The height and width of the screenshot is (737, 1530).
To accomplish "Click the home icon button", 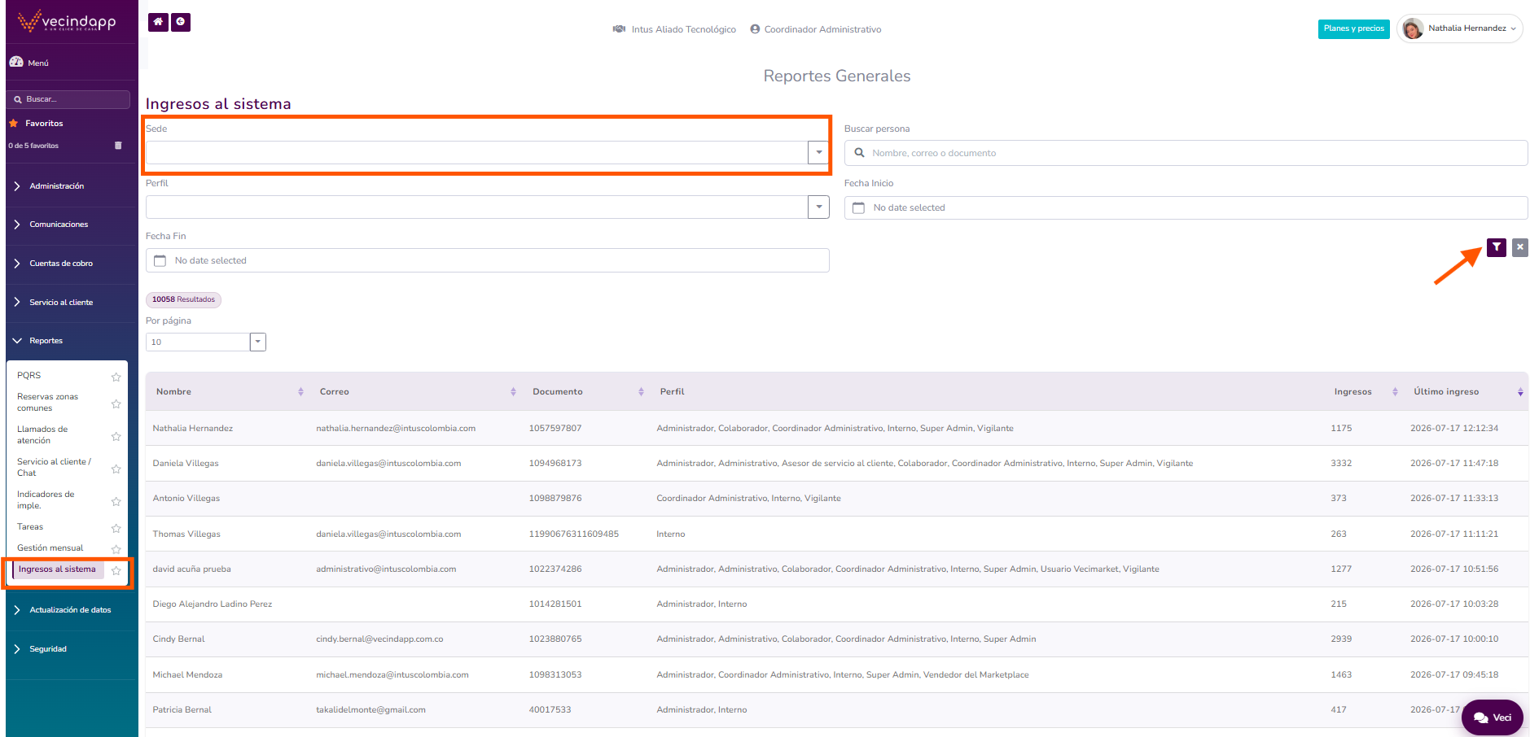I will [158, 22].
